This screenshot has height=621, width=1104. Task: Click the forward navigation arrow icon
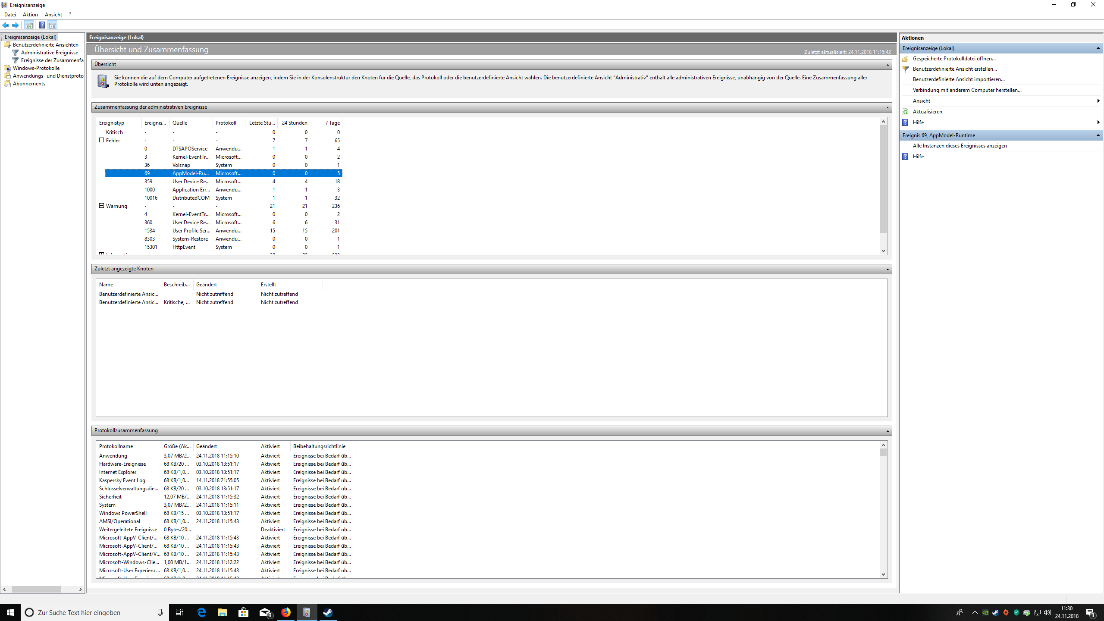pos(16,25)
